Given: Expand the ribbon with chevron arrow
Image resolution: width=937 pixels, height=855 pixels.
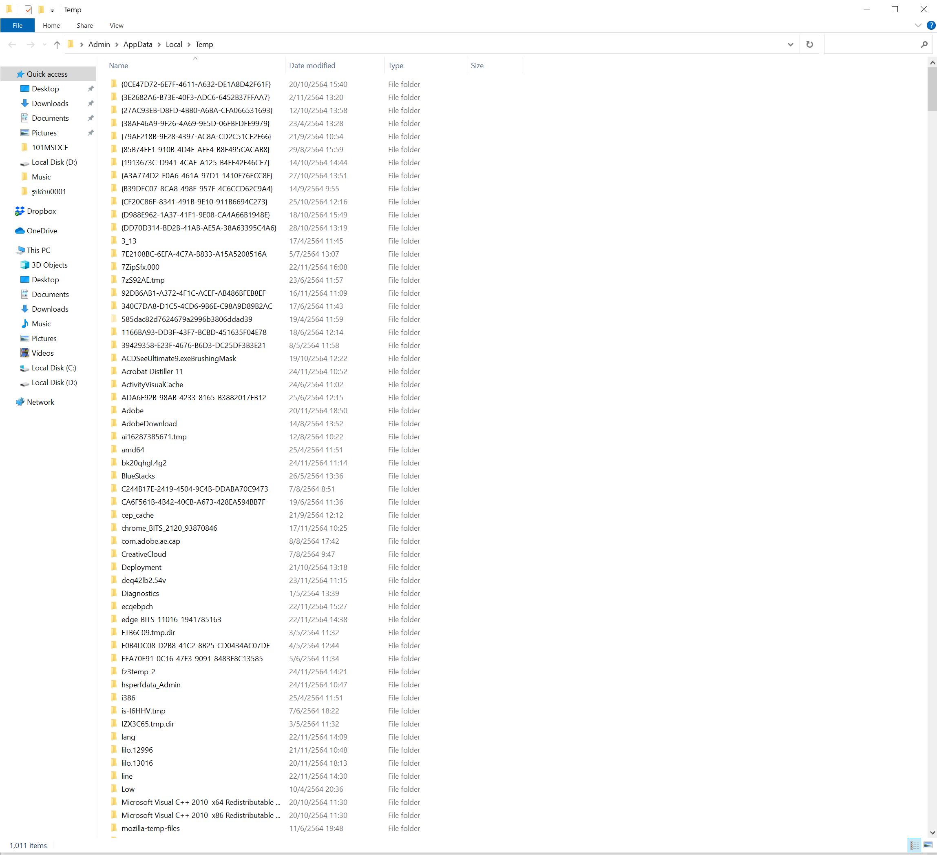Looking at the screenshot, I should (918, 26).
